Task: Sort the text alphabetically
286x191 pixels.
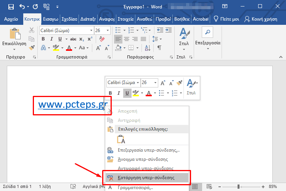Action: pos(147,48)
